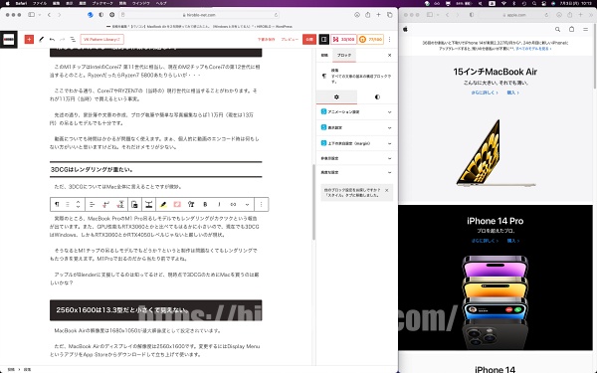Image resolution: width=597 pixels, height=373 pixels.
Task: Expand the second blue-icon settings panel
Action: point(357,127)
